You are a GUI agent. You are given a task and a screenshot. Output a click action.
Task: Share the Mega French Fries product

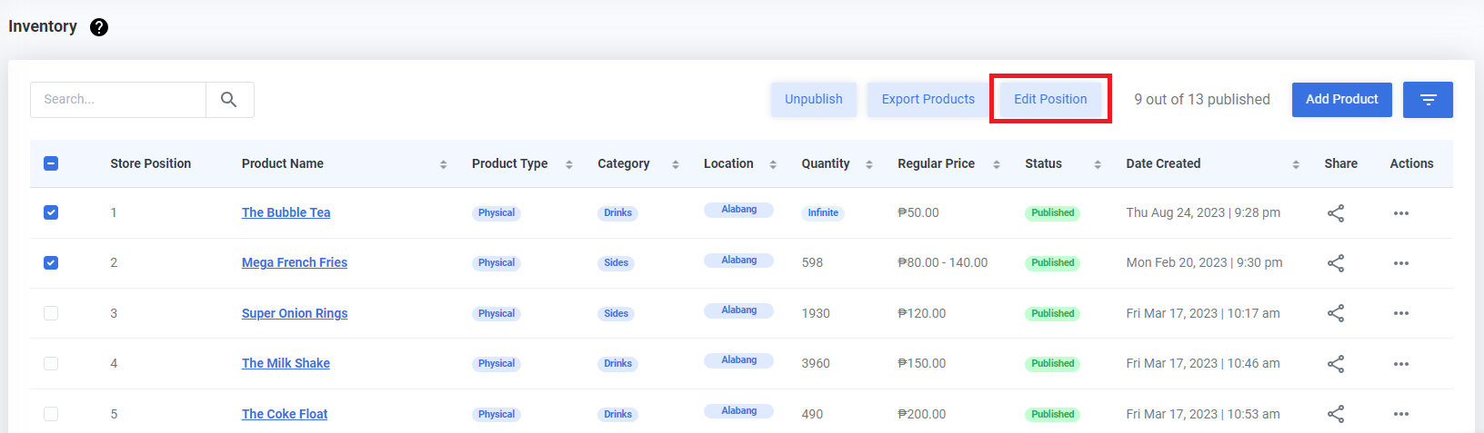click(x=1335, y=263)
